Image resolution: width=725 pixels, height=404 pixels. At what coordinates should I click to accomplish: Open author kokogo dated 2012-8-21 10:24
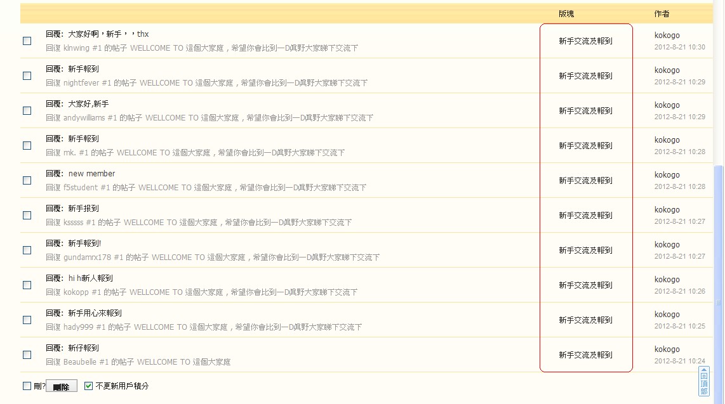667,349
